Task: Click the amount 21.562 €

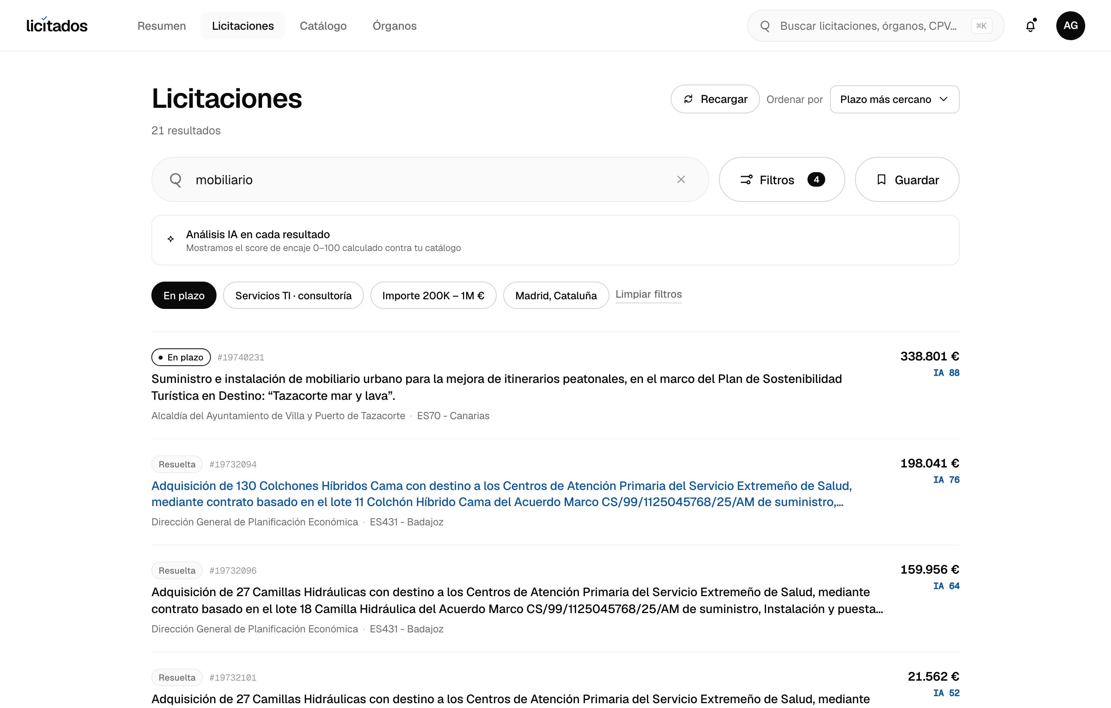Action: click(x=933, y=676)
